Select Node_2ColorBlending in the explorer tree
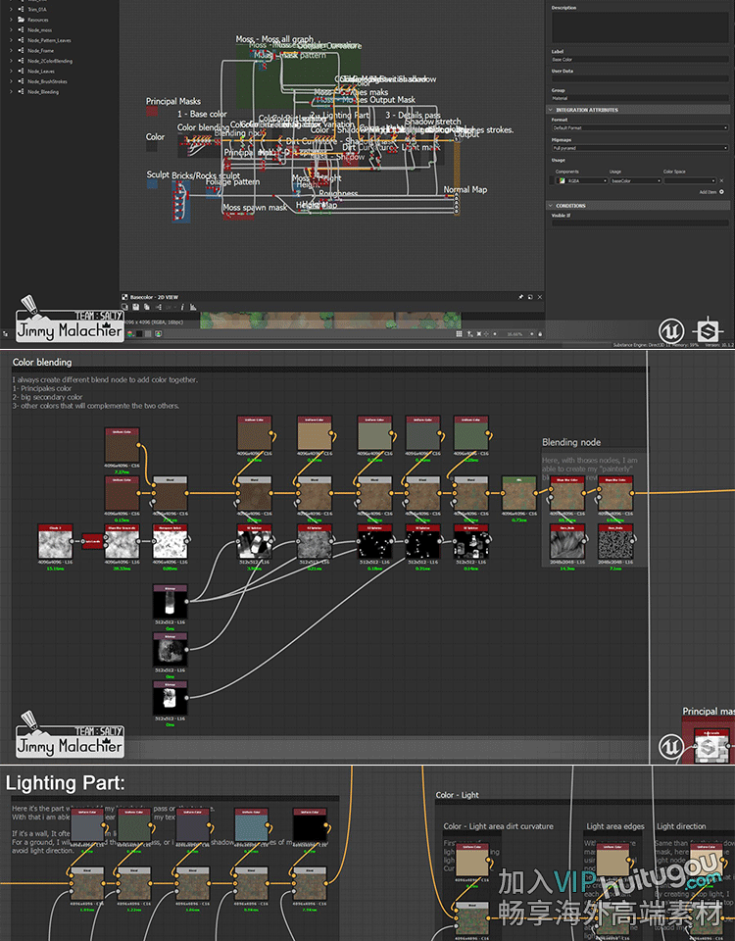The image size is (735, 941). [50, 61]
